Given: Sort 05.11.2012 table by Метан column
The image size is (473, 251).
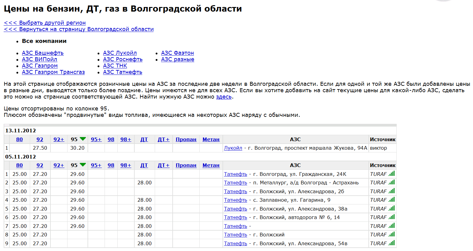Looking at the screenshot, I should pyautogui.click(x=211, y=165).
